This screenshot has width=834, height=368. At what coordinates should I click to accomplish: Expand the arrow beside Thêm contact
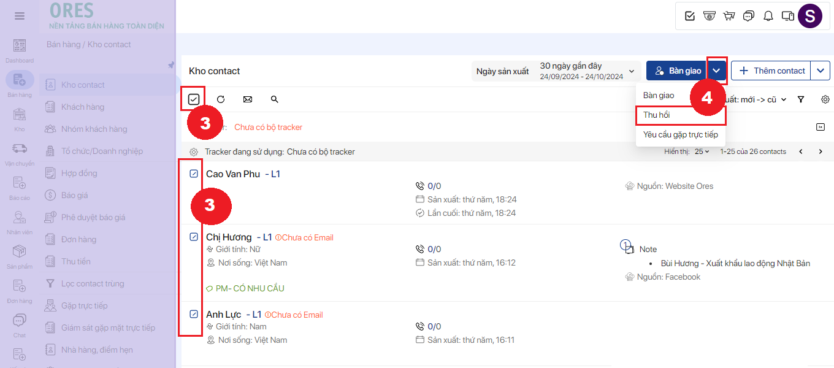[x=821, y=71]
